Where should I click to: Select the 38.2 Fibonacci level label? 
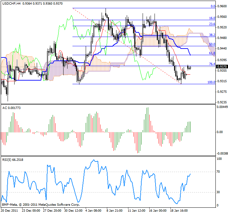[212, 35]
